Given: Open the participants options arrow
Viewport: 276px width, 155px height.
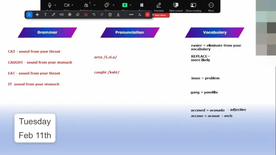Looking at the screenshot, I should [94, 5].
